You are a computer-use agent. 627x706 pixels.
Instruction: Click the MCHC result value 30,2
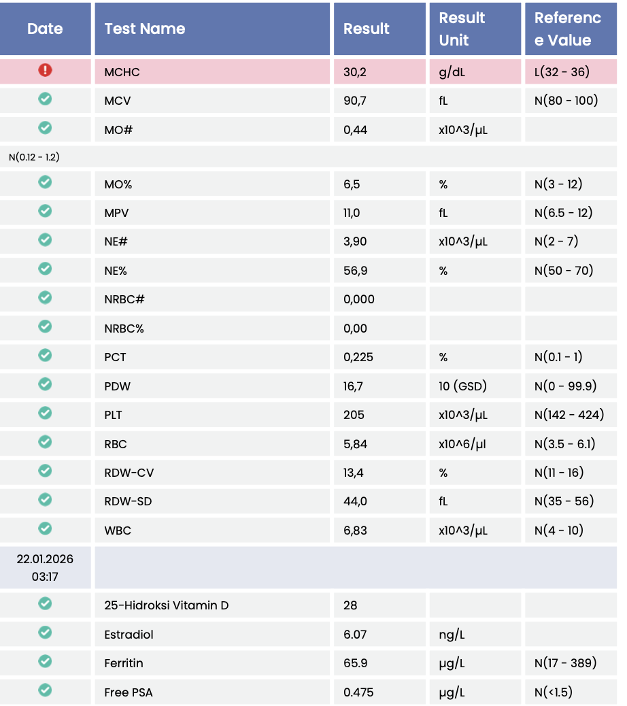tap(356, 72)
